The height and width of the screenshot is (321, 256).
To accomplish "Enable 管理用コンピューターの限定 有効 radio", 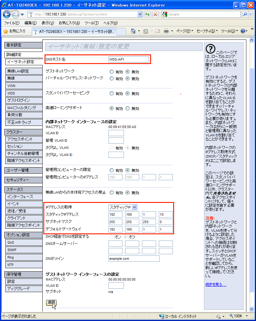I will click(x=111, y=170).
